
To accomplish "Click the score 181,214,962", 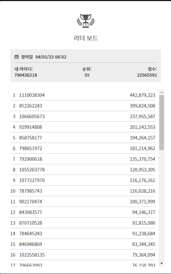I will [142, 148].
